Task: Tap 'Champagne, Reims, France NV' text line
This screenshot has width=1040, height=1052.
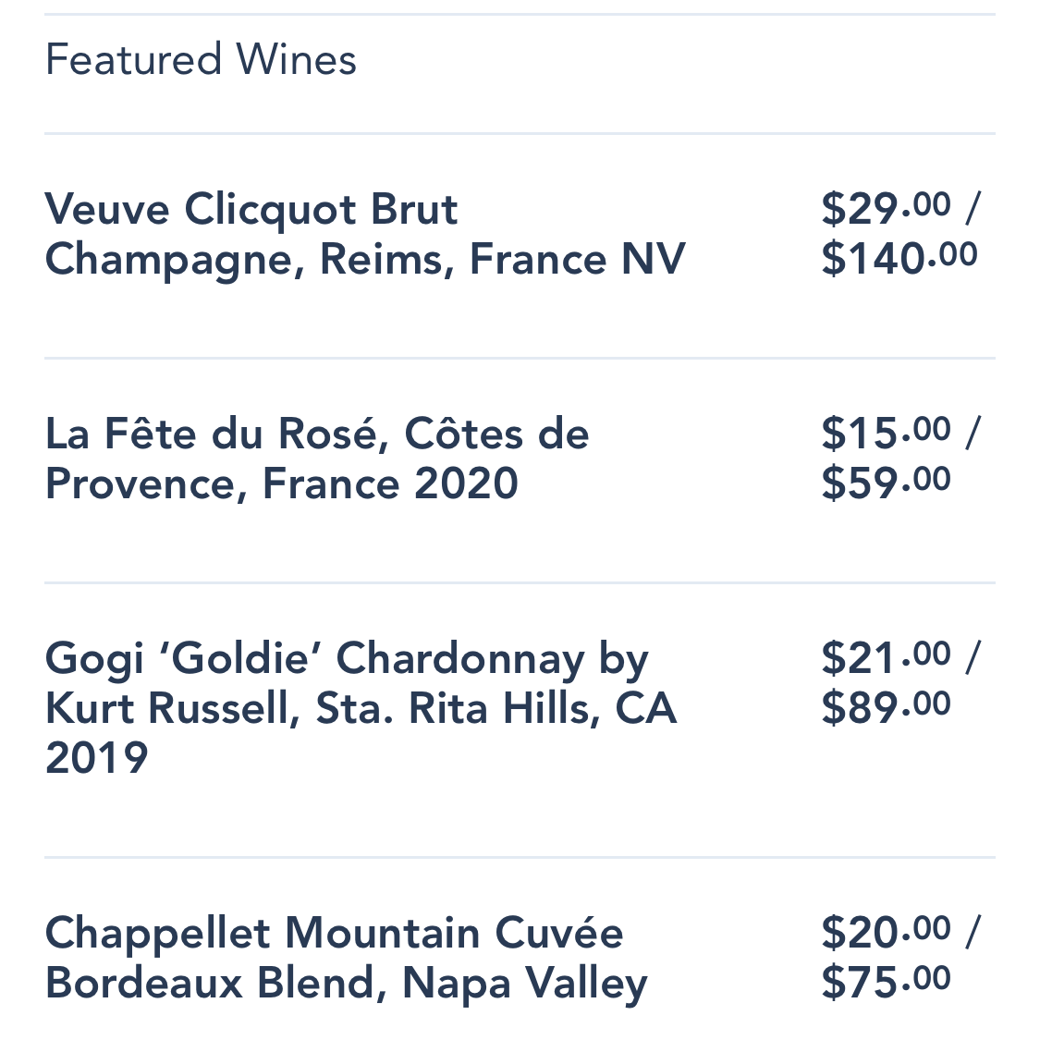Action: coord(365,259)
